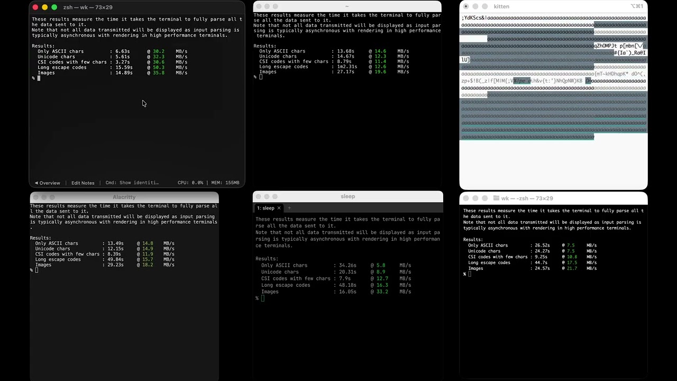Click the red close button of zsh window
This screenshot has width=677, height=381.
[x=35, y=7]
